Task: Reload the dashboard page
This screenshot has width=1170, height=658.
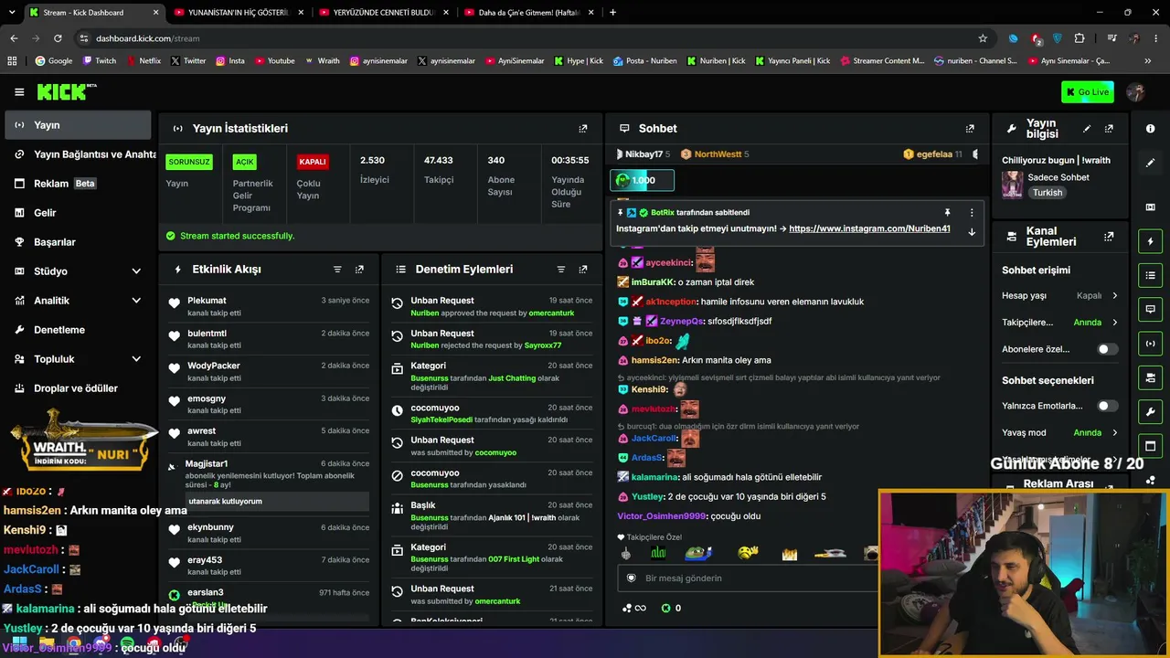Action: point(58,38)
